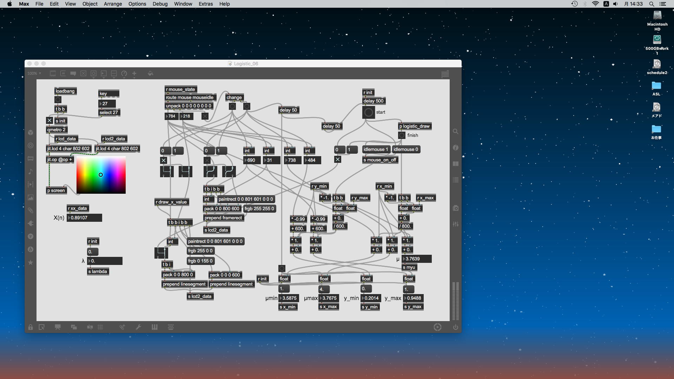
Task: Open the Extras menu
Action: pyautogui.click(x=205, y=4)
